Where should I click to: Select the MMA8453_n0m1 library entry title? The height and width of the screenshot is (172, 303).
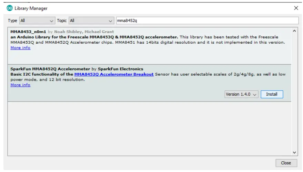(x=28, y=32)
